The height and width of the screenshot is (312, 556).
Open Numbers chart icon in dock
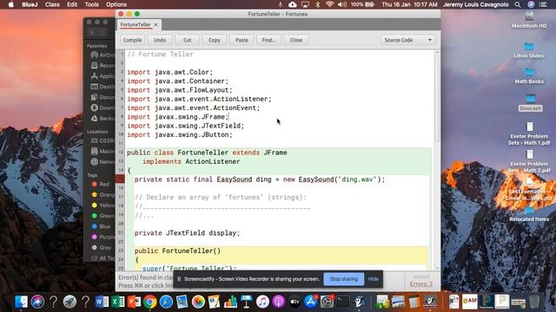point(230,302)
